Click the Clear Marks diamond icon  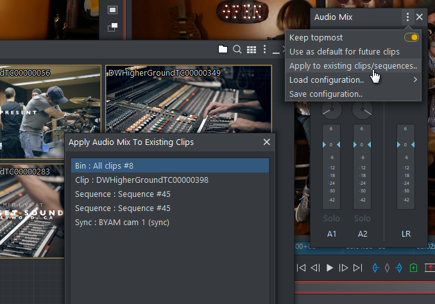point(387,267)
